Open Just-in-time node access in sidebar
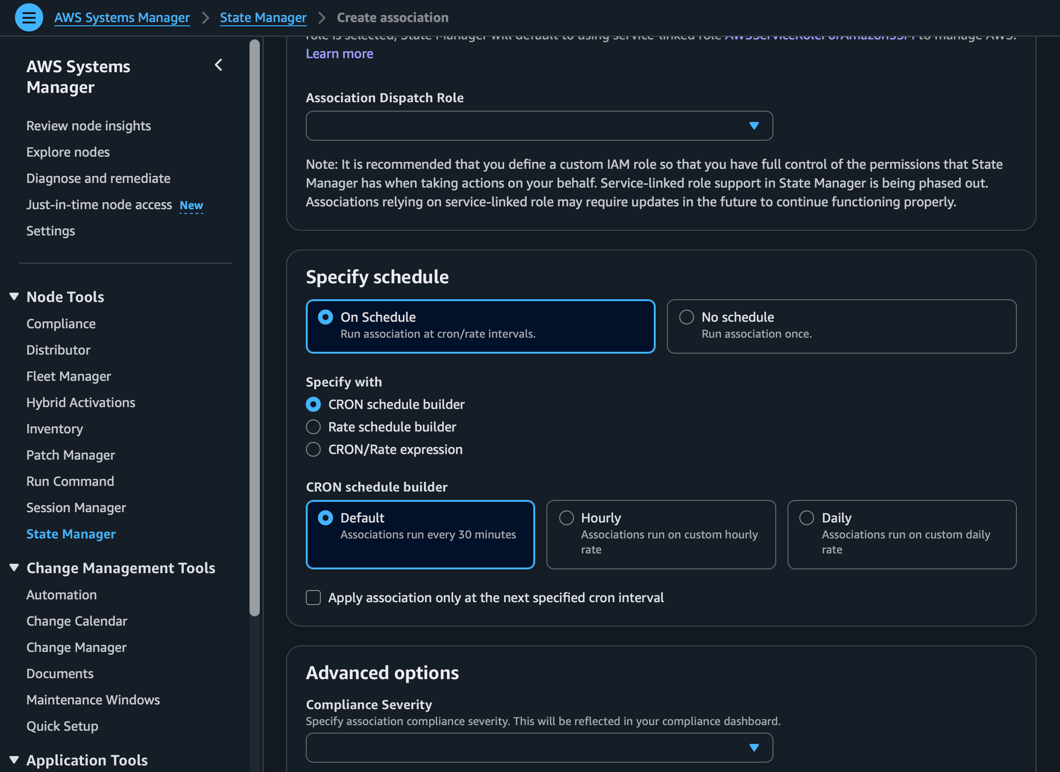Screen dimensions: 1060x772 pyautogui.click(x=99, y=204)
